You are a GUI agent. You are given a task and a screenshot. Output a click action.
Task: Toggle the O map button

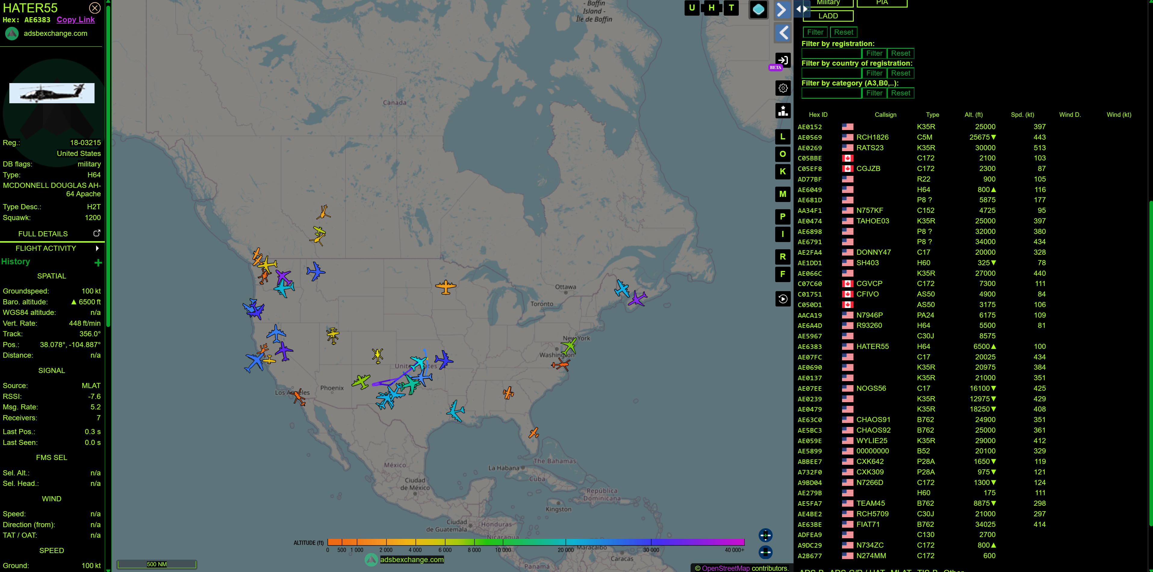tap(783, 154)
